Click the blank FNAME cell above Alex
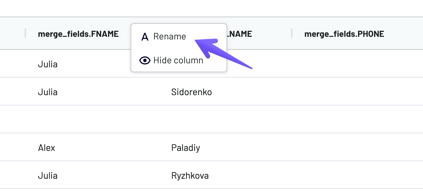 click(x=78, y=119)
